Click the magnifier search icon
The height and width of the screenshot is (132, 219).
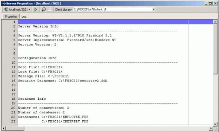pos(43,10)
